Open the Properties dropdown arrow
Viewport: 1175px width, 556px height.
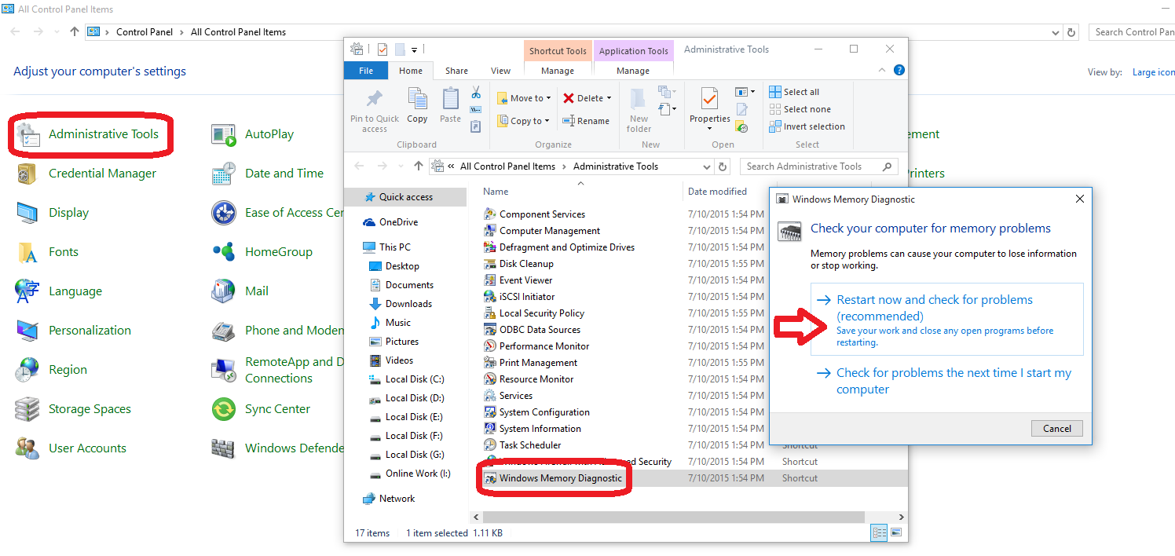click(710, 128)
